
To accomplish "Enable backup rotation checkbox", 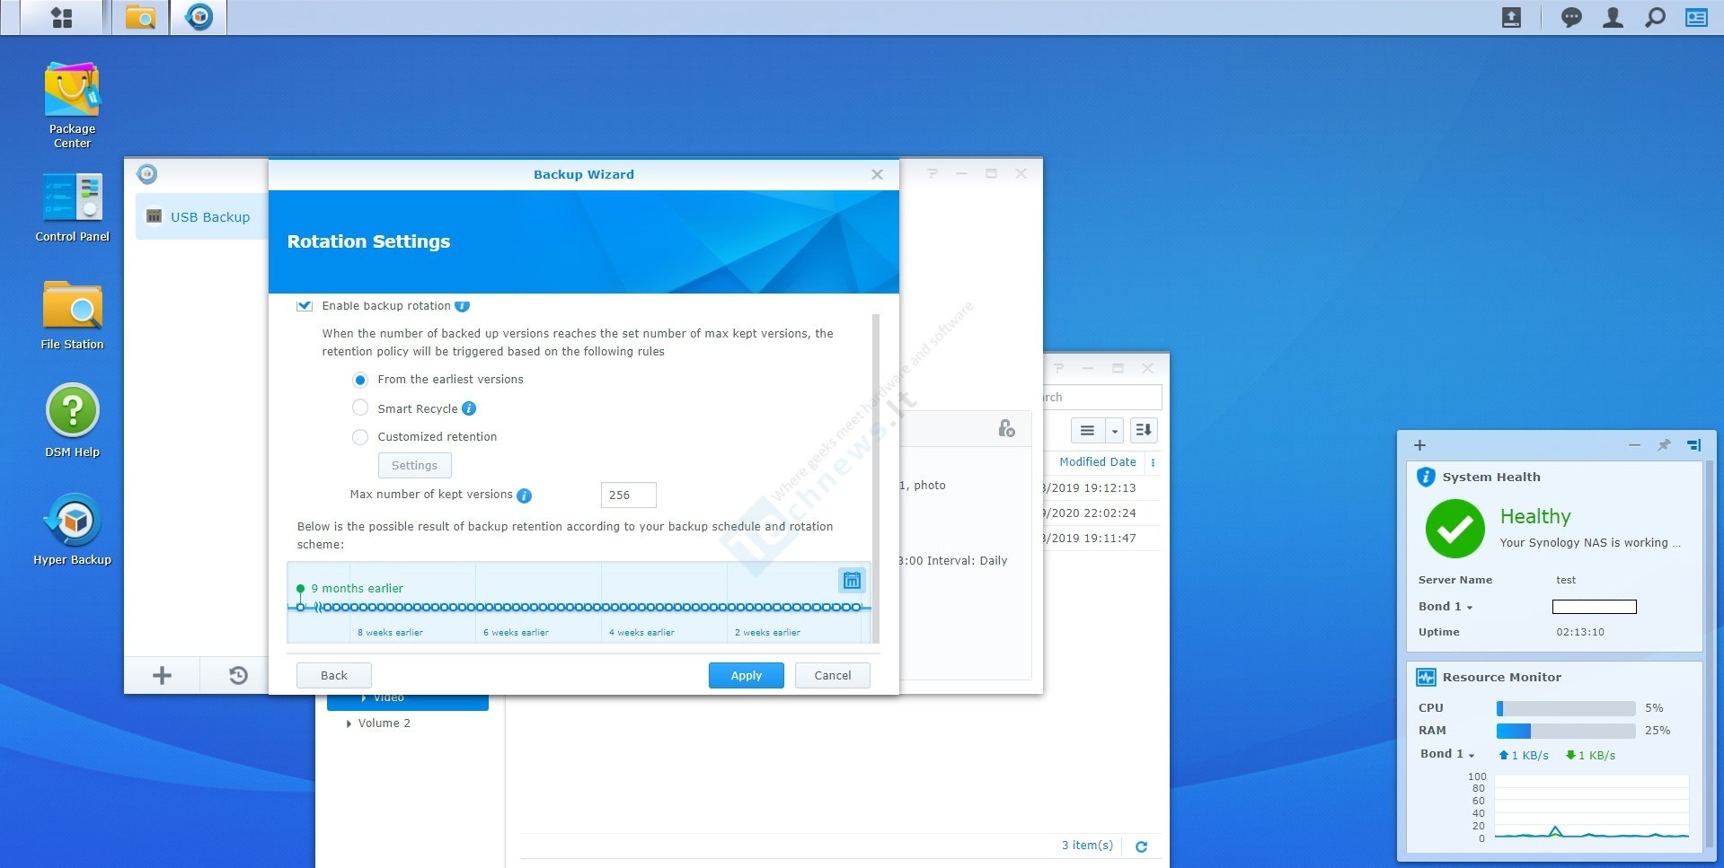I will click(305, 306).
